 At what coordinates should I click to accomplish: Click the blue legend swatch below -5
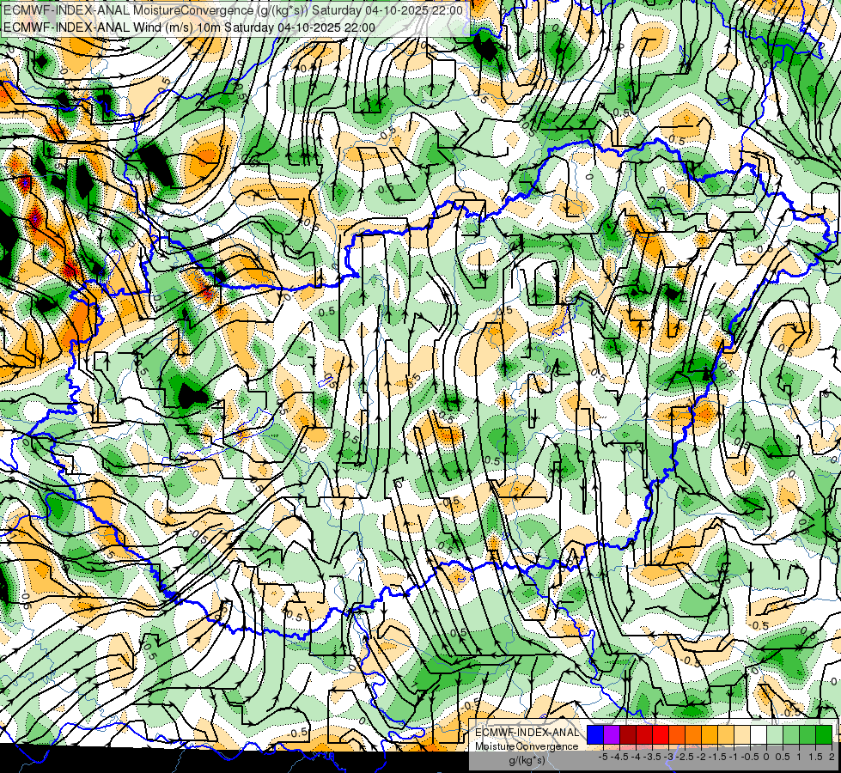(x=595, y=735)
